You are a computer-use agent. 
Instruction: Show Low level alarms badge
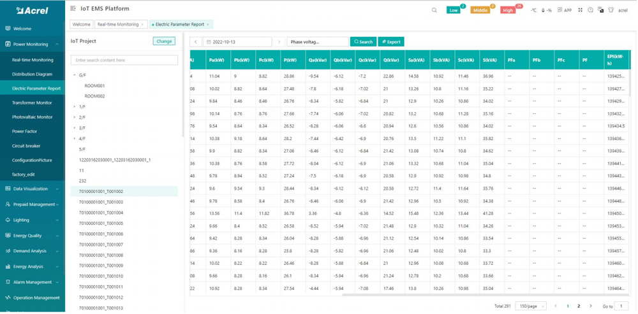(x=453, y=10)
